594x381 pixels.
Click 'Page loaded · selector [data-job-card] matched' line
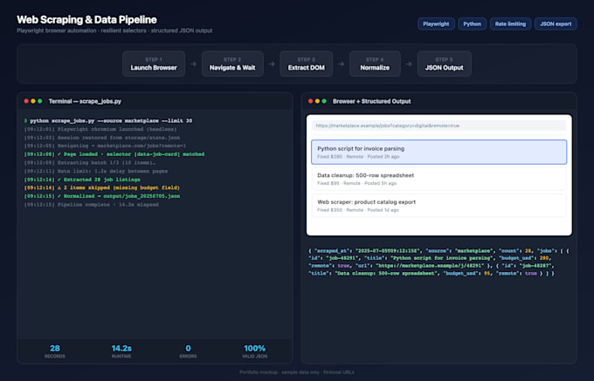click(x=114, y=154)
